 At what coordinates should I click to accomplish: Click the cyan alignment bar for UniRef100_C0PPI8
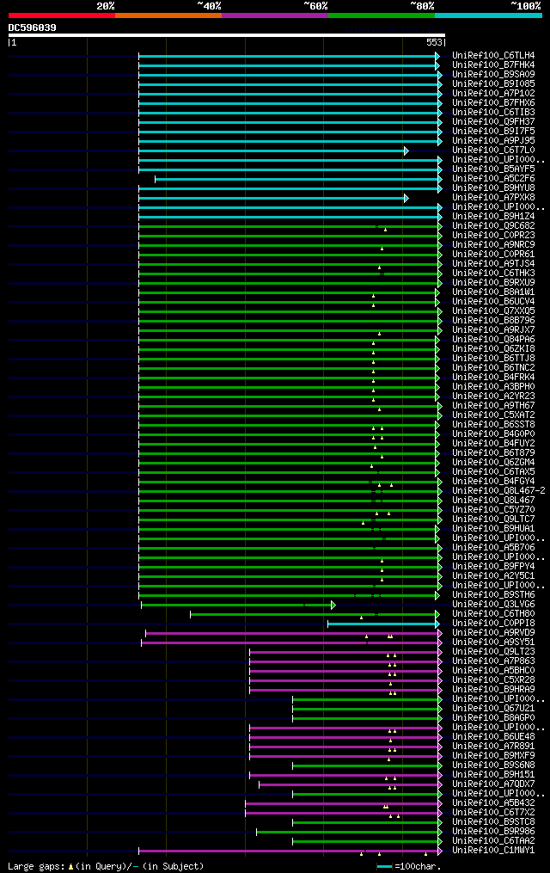(384, 624)
